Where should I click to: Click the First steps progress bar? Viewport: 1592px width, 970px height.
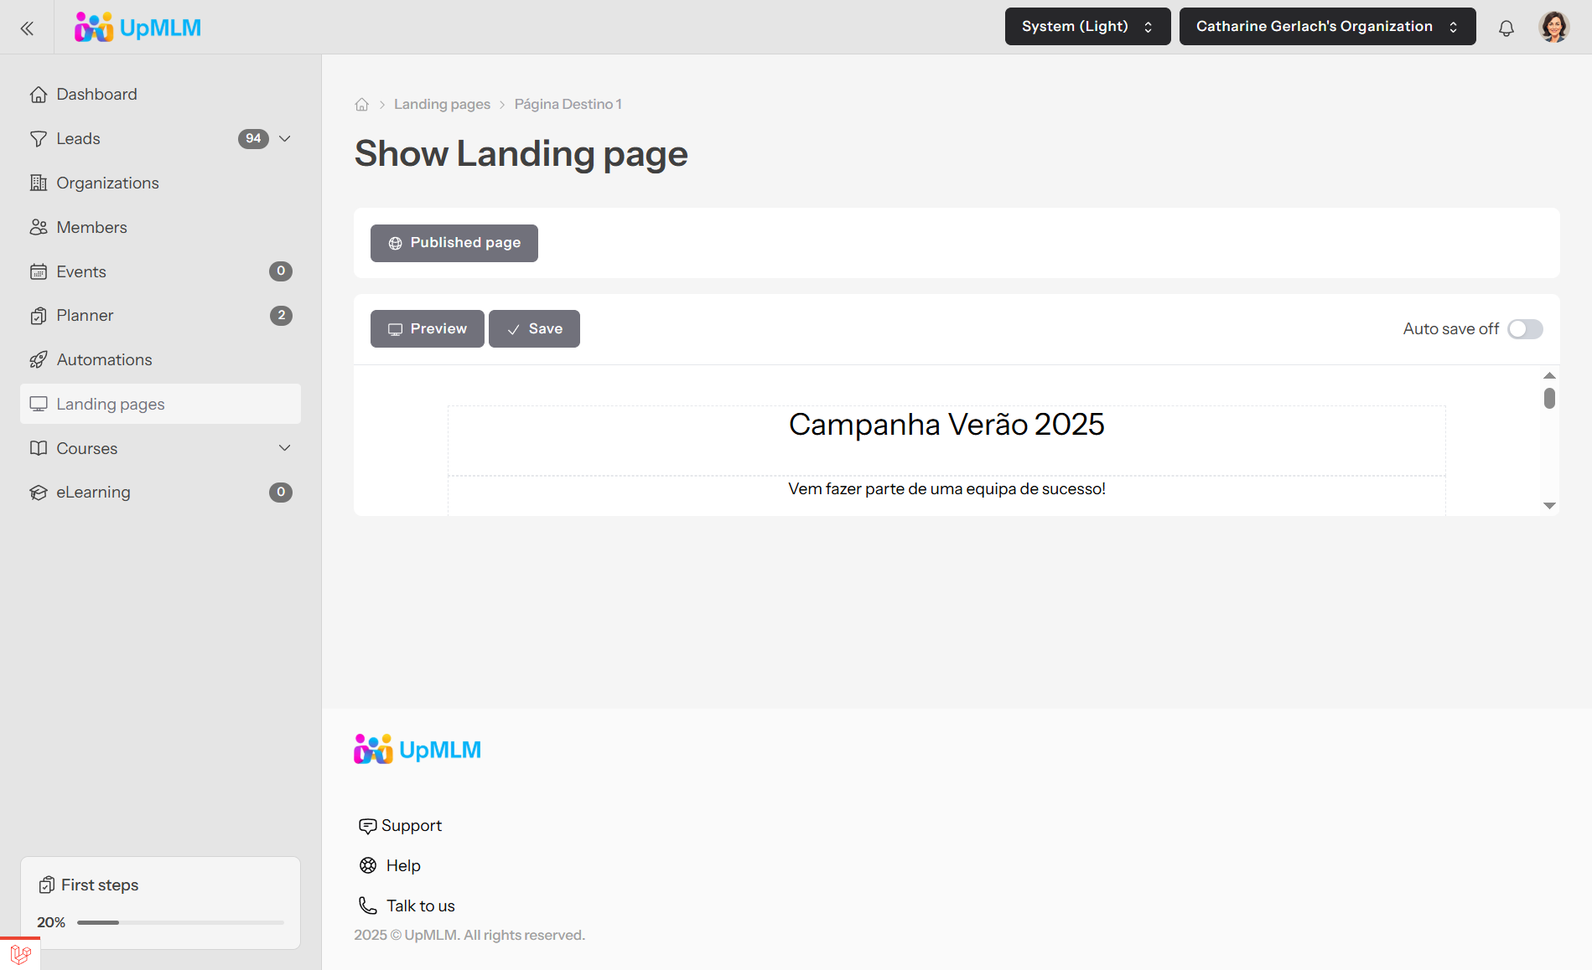click(x=180, y=922)
